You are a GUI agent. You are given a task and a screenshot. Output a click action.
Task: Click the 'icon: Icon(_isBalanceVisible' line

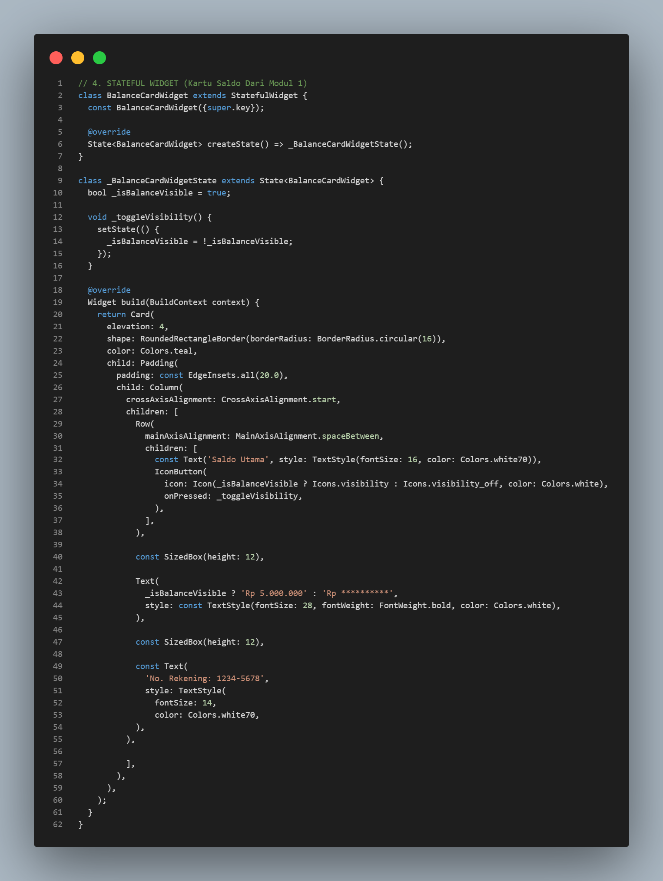pyautogui.click(x=386, y=484)
